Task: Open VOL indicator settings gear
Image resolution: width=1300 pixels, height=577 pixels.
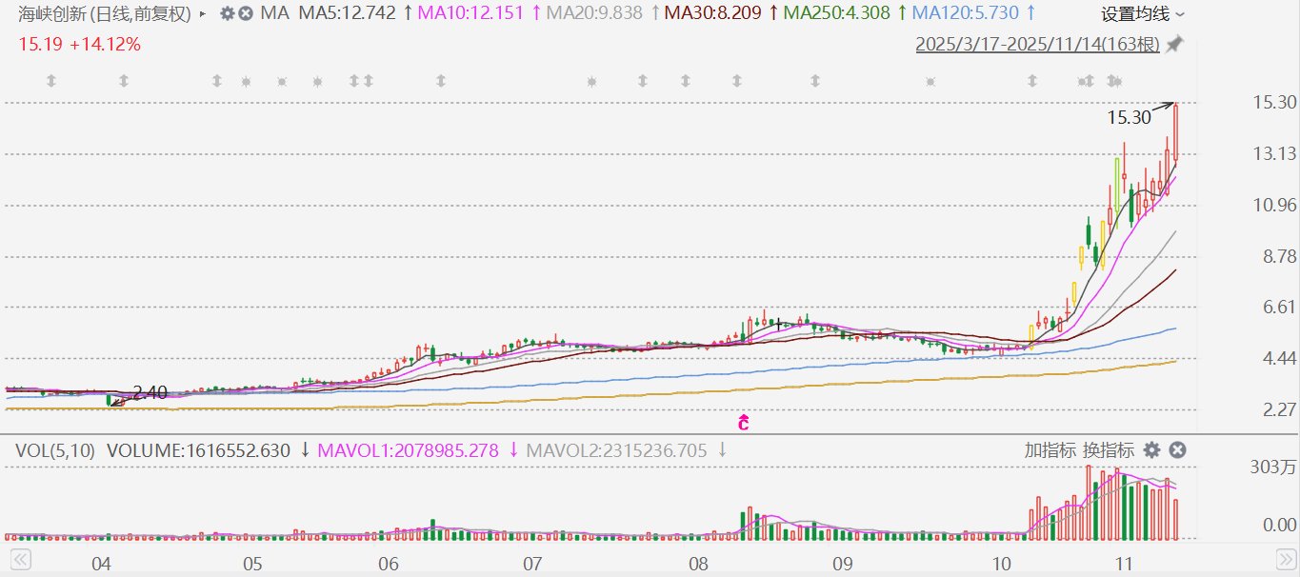Action: [x=1151, y=450]
